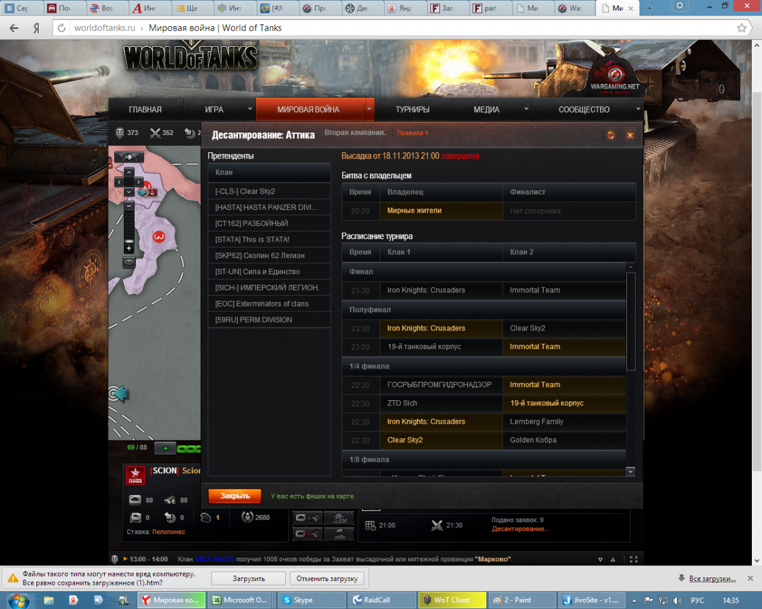The width and height of the screenshot is (762, 609).
Task: Open the Правила rules link
Action: (413, 133)
